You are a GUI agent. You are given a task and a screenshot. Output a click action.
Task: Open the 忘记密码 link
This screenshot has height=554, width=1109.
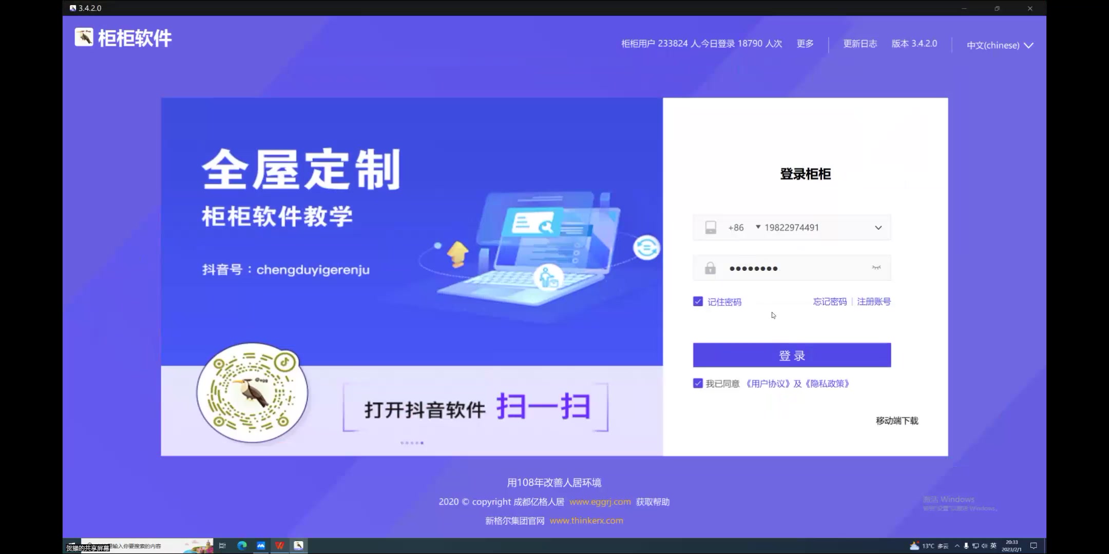click(x=830, y=302)
